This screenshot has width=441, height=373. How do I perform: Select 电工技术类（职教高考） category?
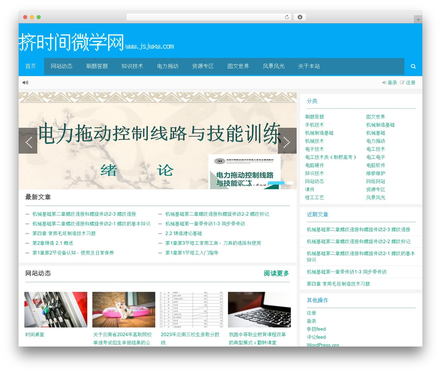coord(331,157)
